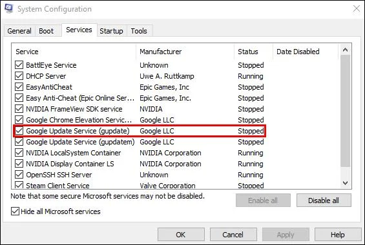Uncheck Google Update Service (gupdate) checkbox
The width and height of the screenshot is (365, 245).
coord(19,131)
